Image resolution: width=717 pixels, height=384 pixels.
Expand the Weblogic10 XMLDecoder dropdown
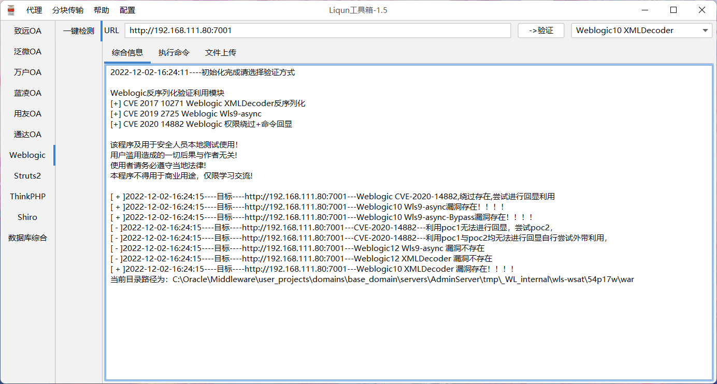[x=642, y=31]
